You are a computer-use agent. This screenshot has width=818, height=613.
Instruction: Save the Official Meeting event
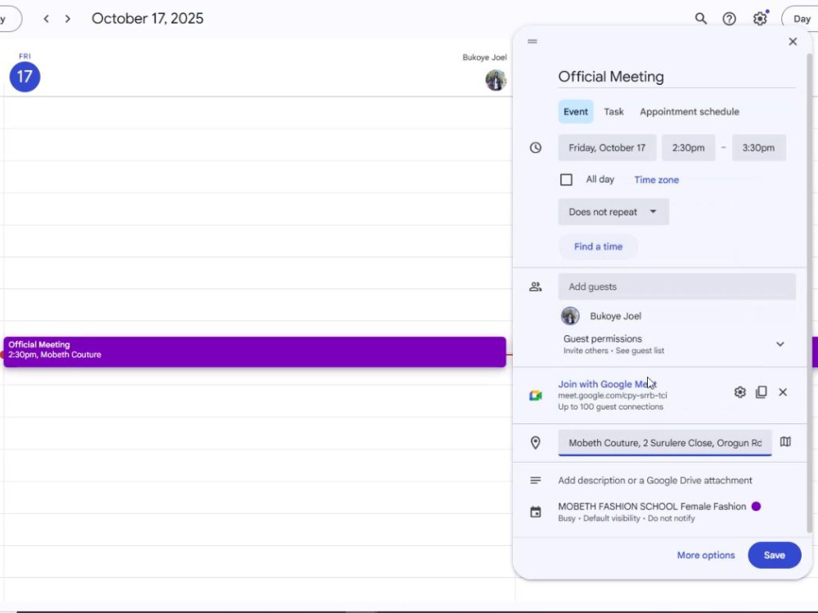pos(774,555)
